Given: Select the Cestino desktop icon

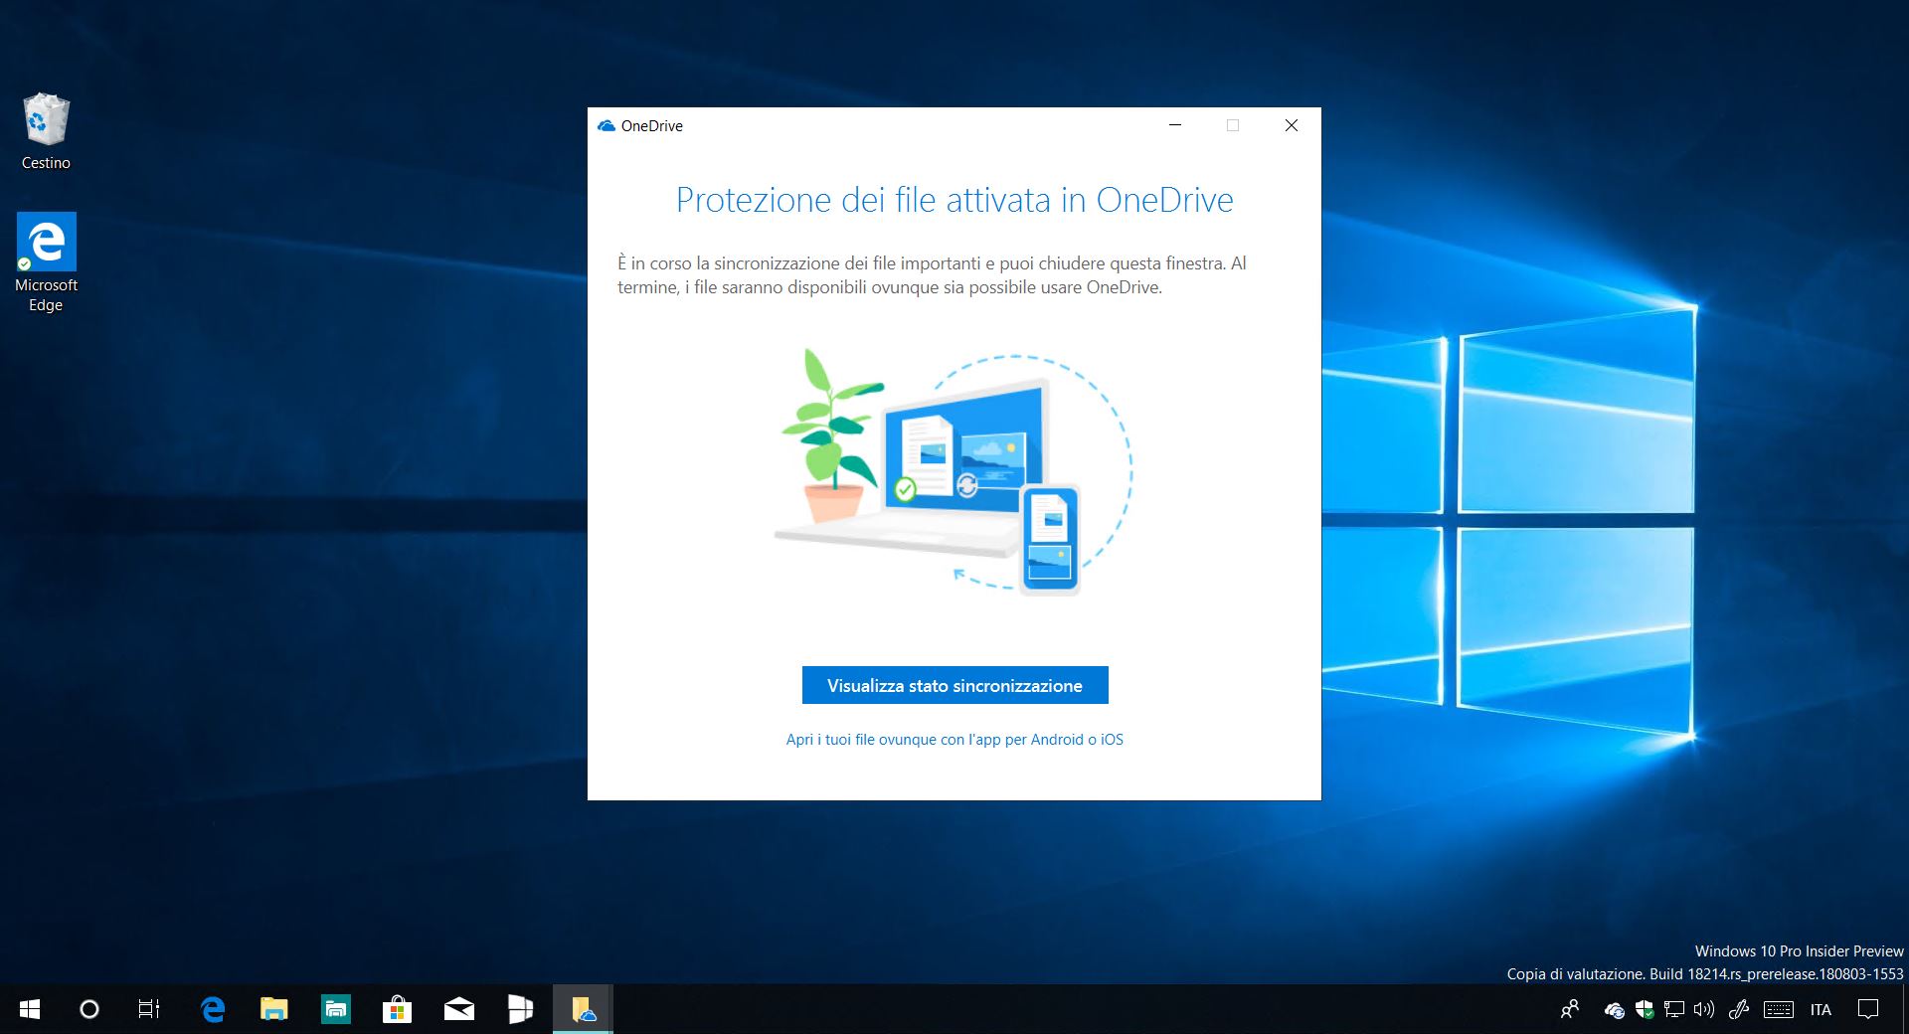Looking at the screenshot, I should pos(46,131).
